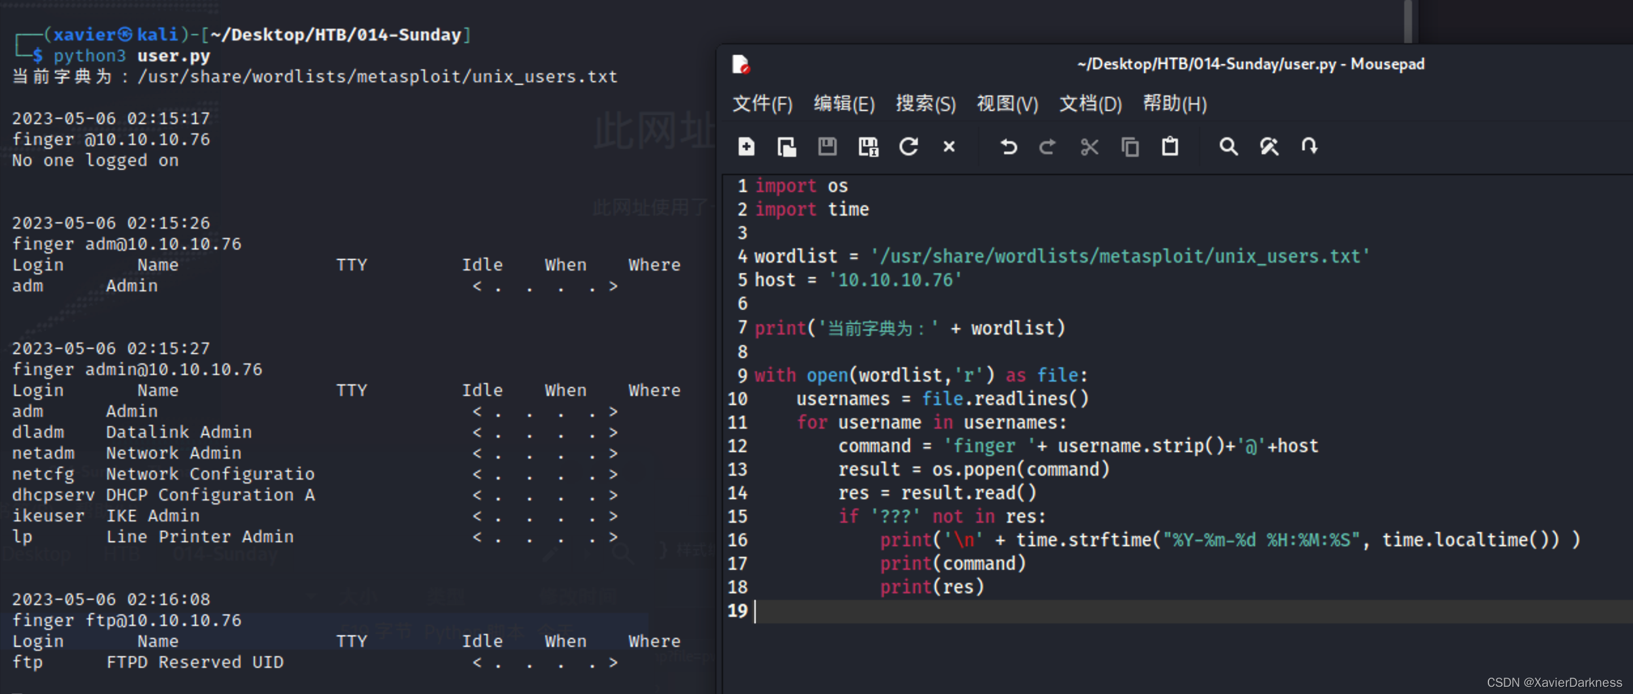
Task: Click line number 9 in the gutter
Action: click(742, 375)
